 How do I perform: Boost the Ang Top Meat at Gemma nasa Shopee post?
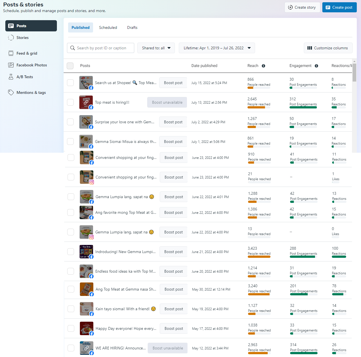[x=174, y=289]
